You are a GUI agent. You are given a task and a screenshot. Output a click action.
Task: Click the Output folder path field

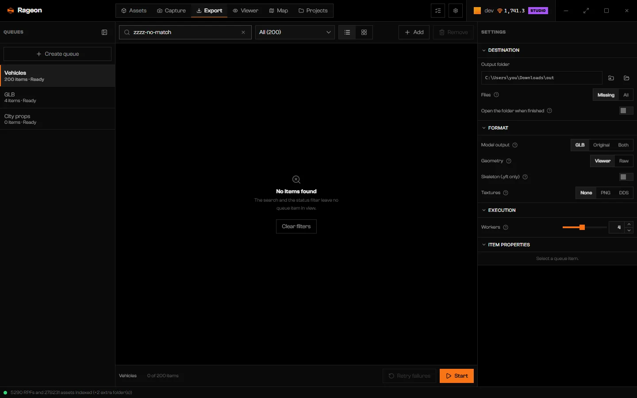pos(542,78)
